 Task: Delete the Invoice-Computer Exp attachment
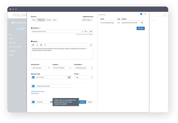click(x=142, y=23)
